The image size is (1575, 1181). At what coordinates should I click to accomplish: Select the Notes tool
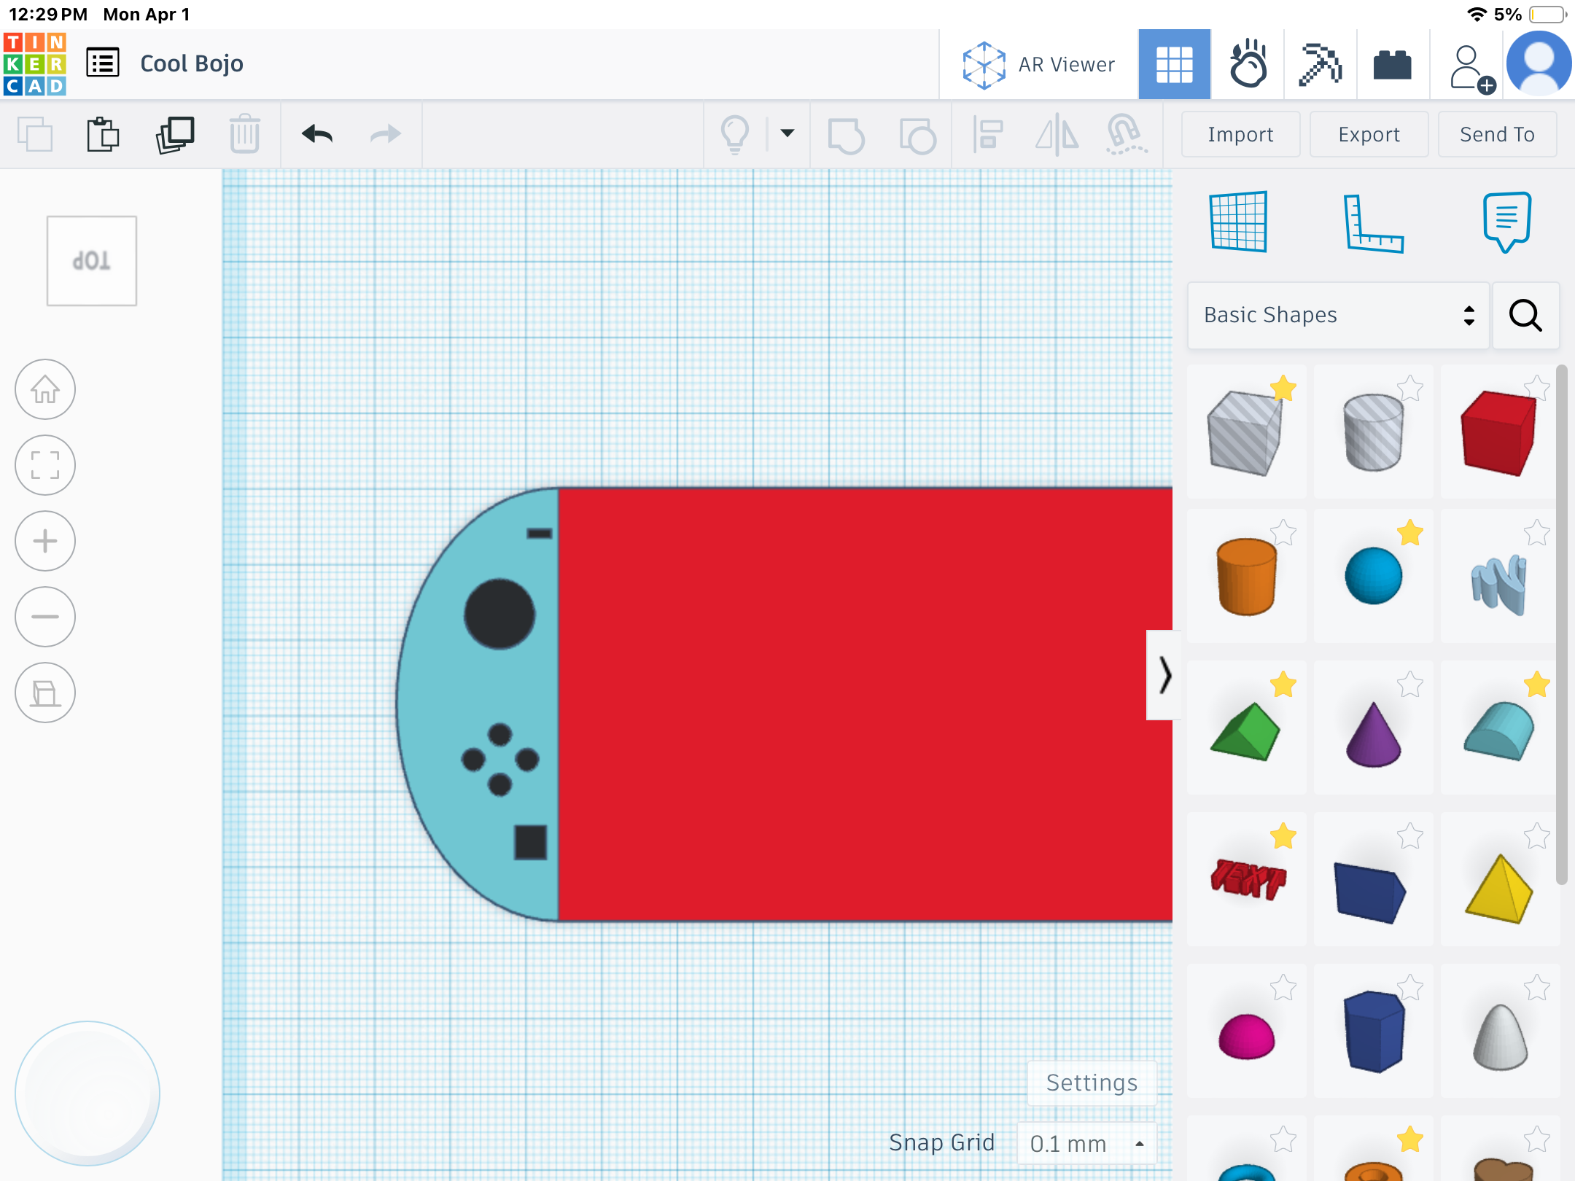click(x=1506, y=222)
